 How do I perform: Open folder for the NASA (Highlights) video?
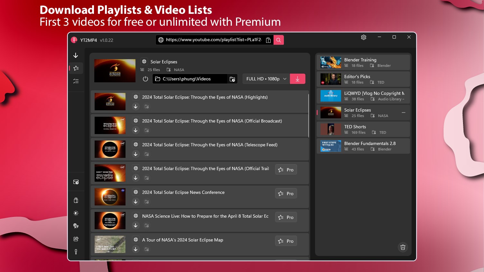tap(147, 106)
